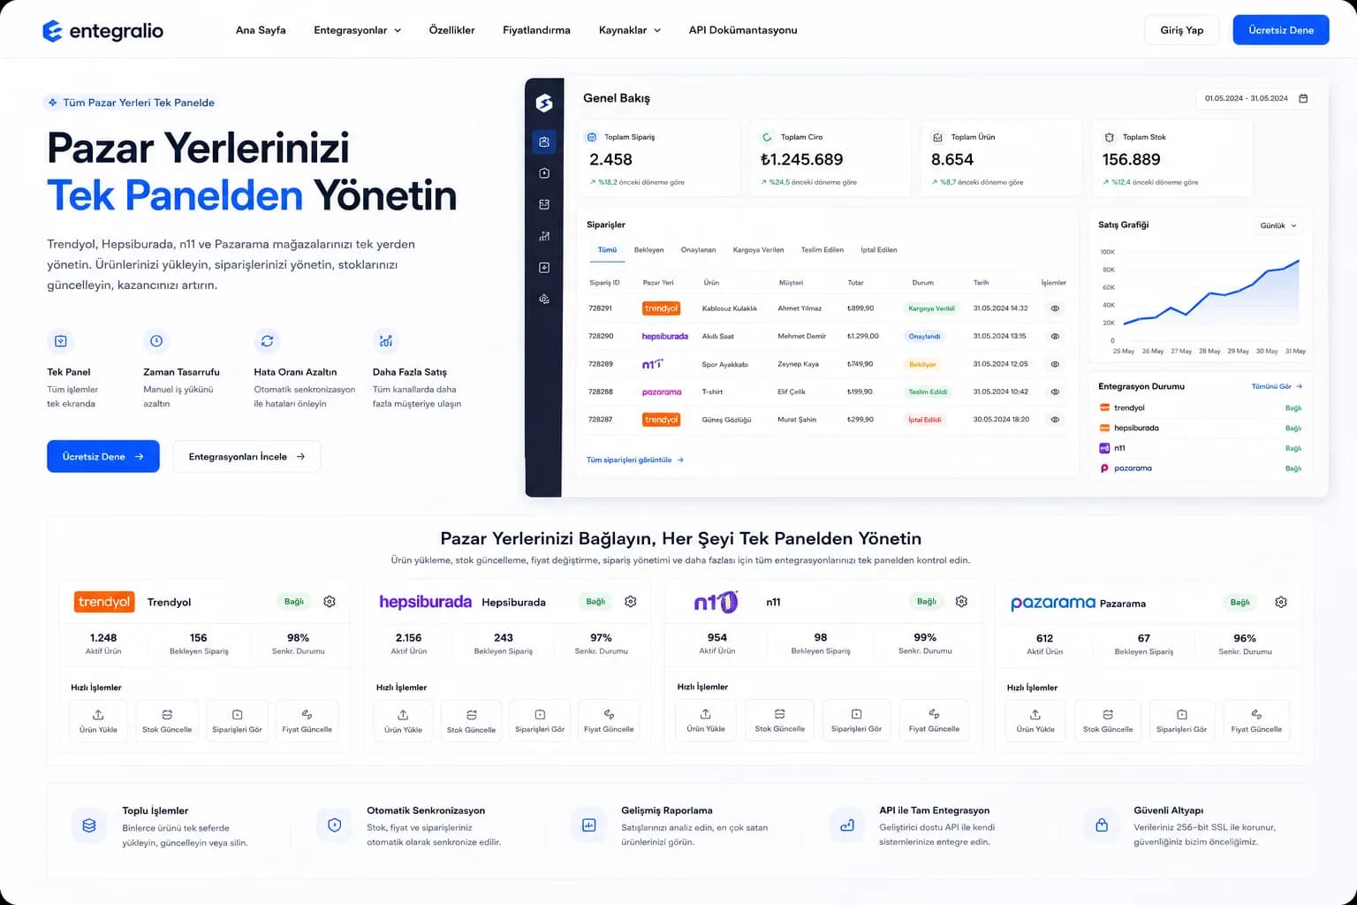
Task: Click the Otomatik Senkronizasyon shield icon
Action: [334, 825]
